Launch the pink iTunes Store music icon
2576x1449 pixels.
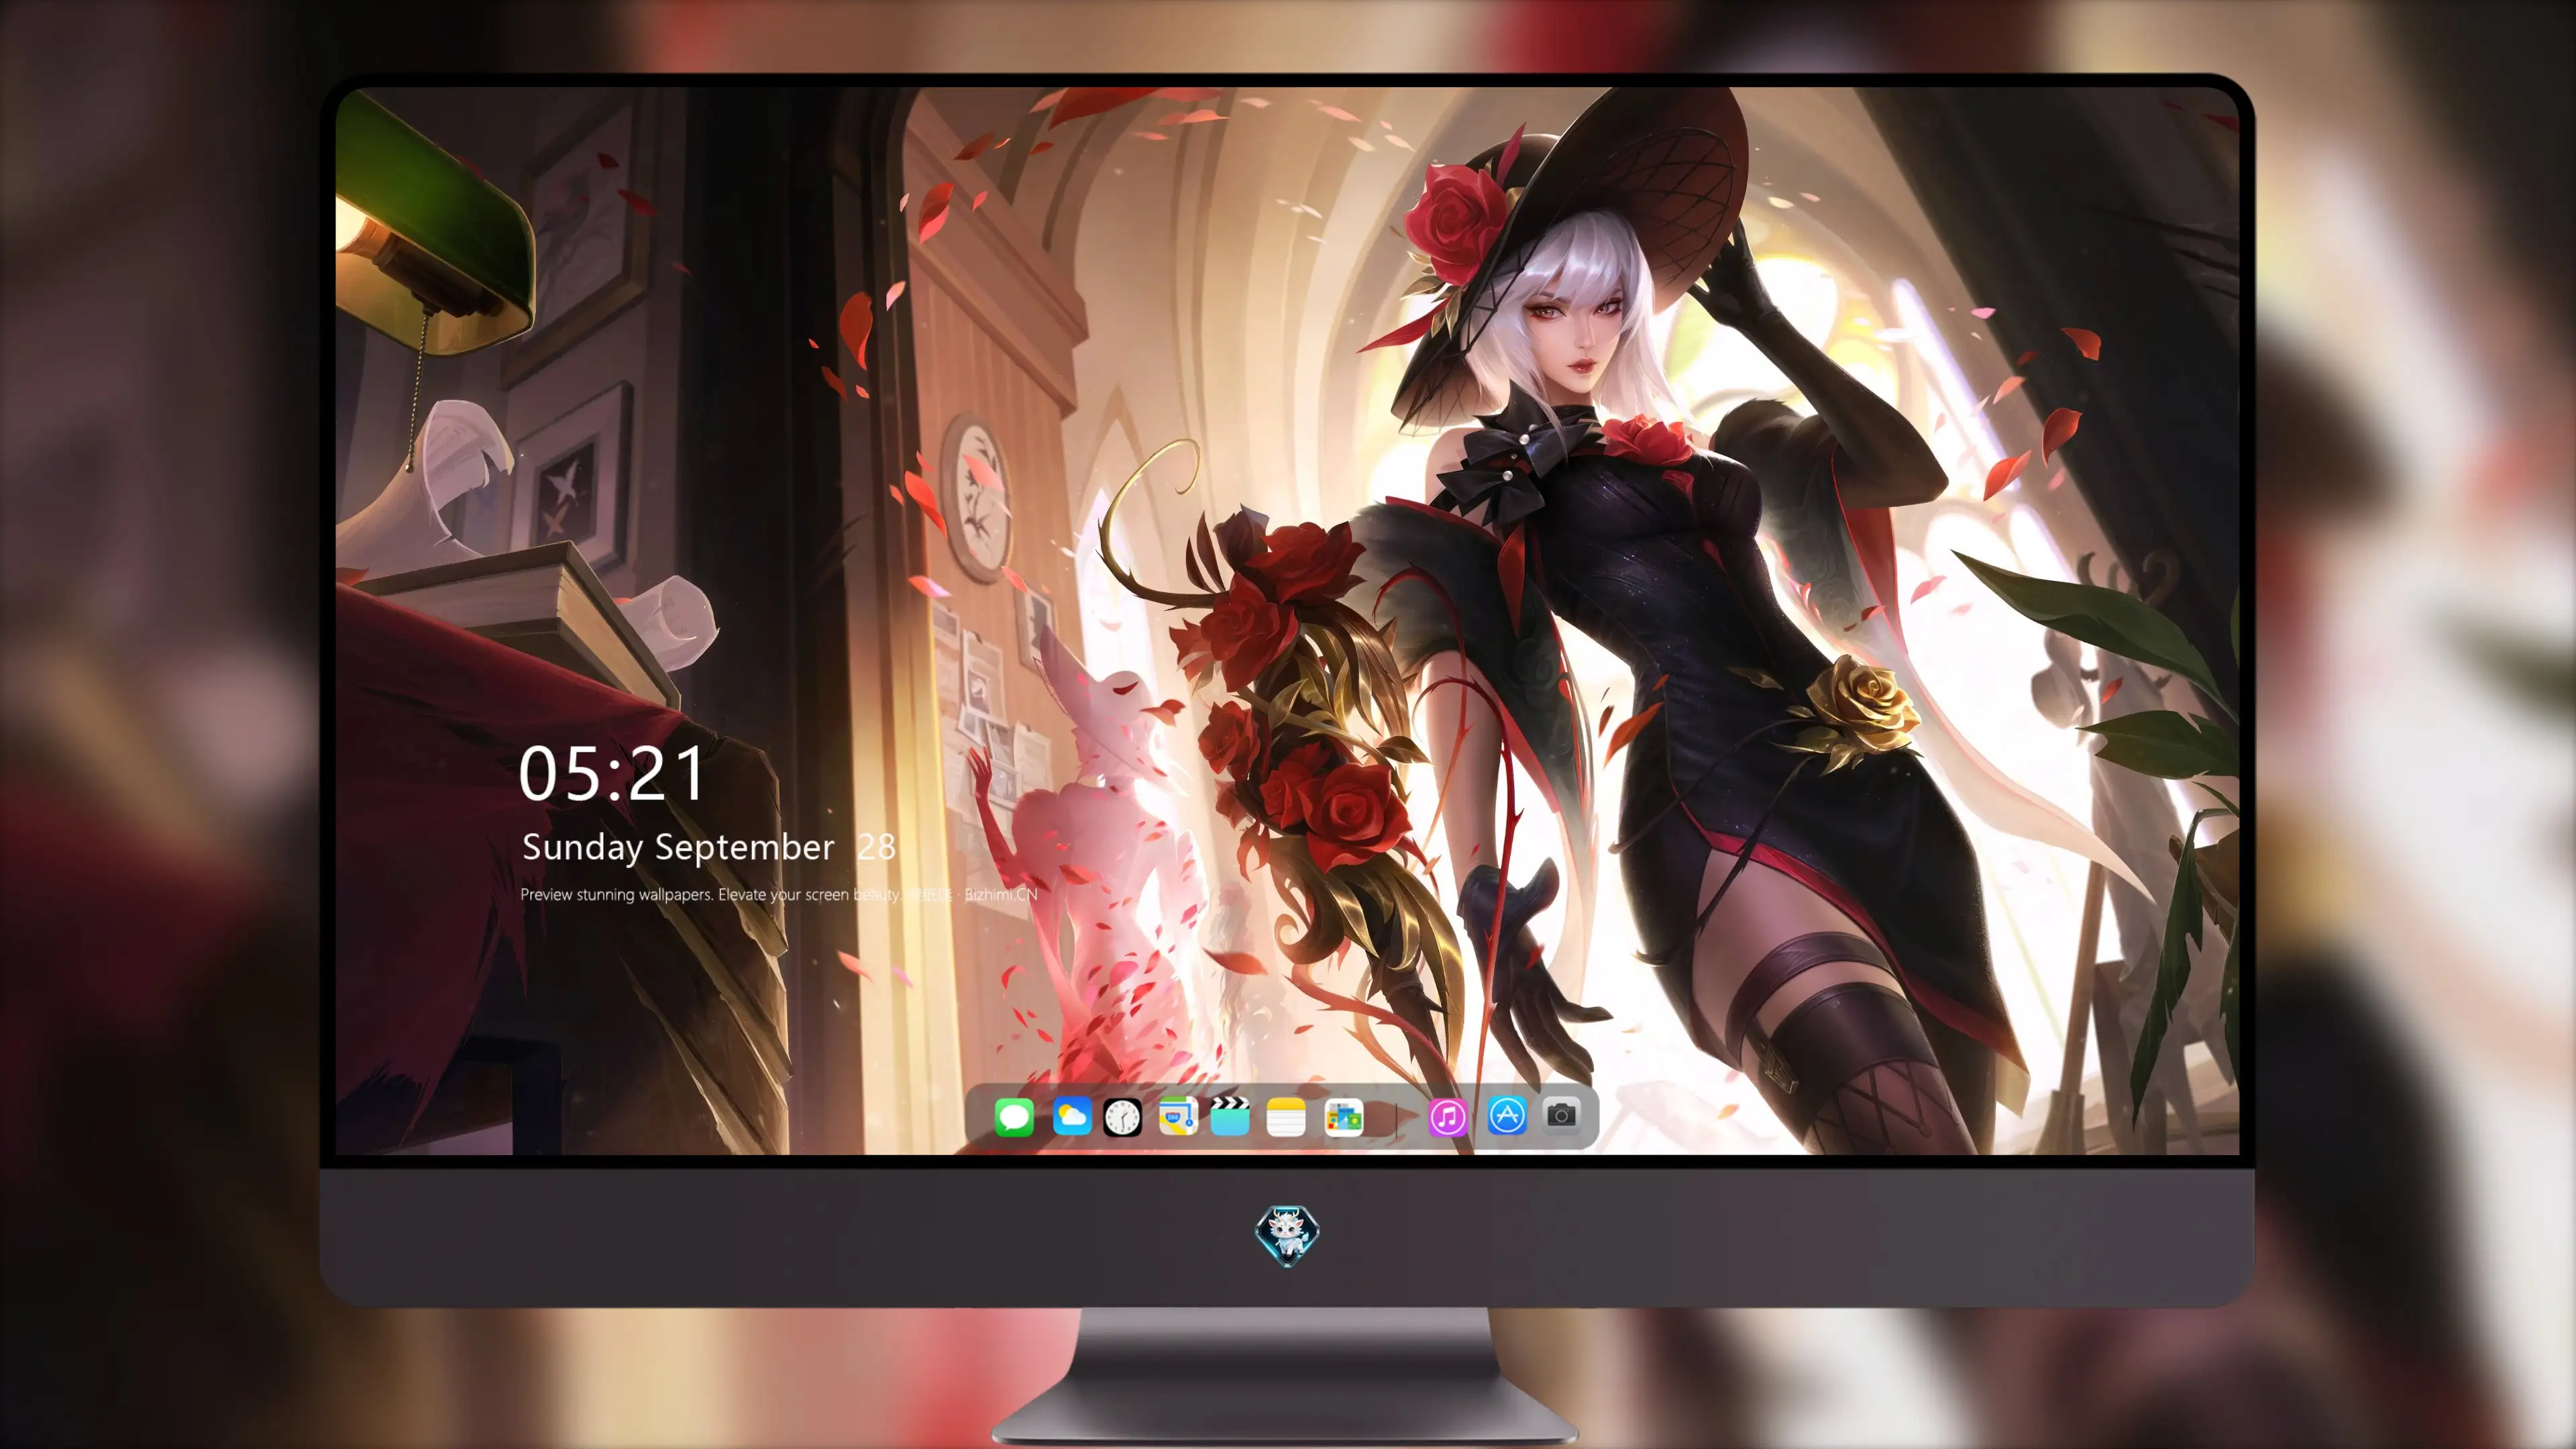point(1447,1117)
